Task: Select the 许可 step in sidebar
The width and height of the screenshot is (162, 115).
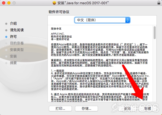Action: [13, 37]
